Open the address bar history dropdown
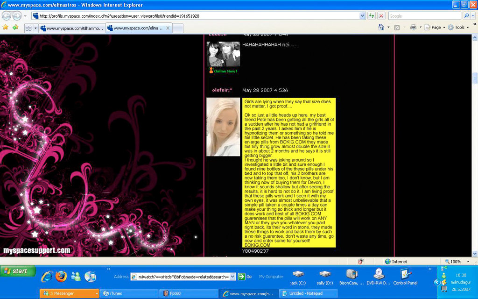478x299 pixels. [x=362, y=16]
